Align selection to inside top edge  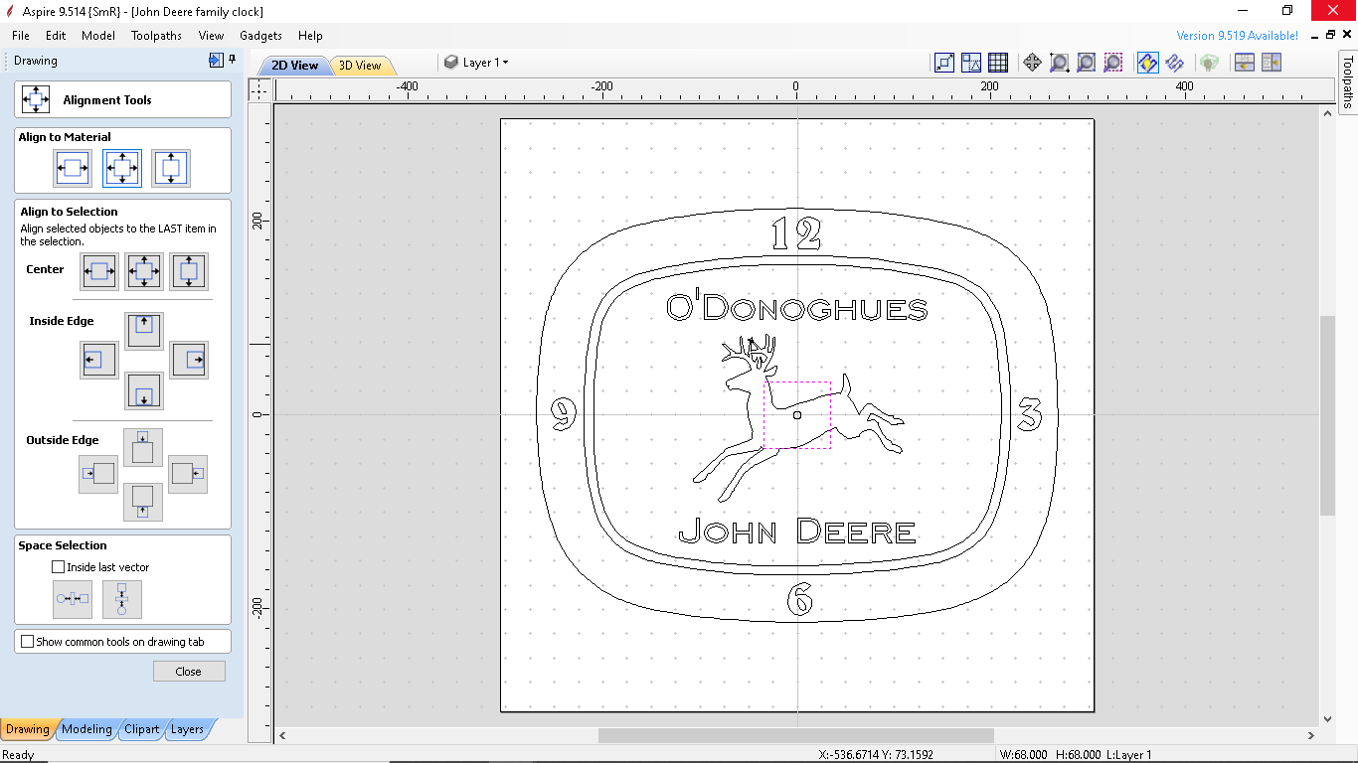tap(143, 331)
